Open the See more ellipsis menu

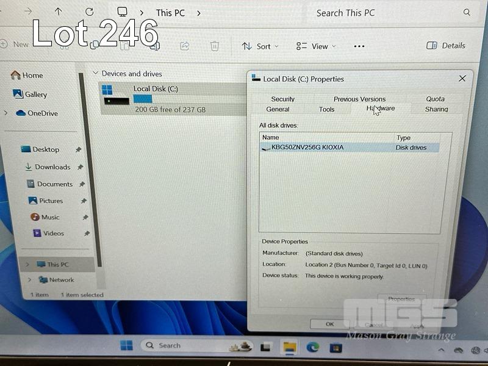pos(359,46)
